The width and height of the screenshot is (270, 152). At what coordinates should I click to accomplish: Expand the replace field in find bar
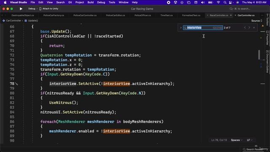click(181, 27)
